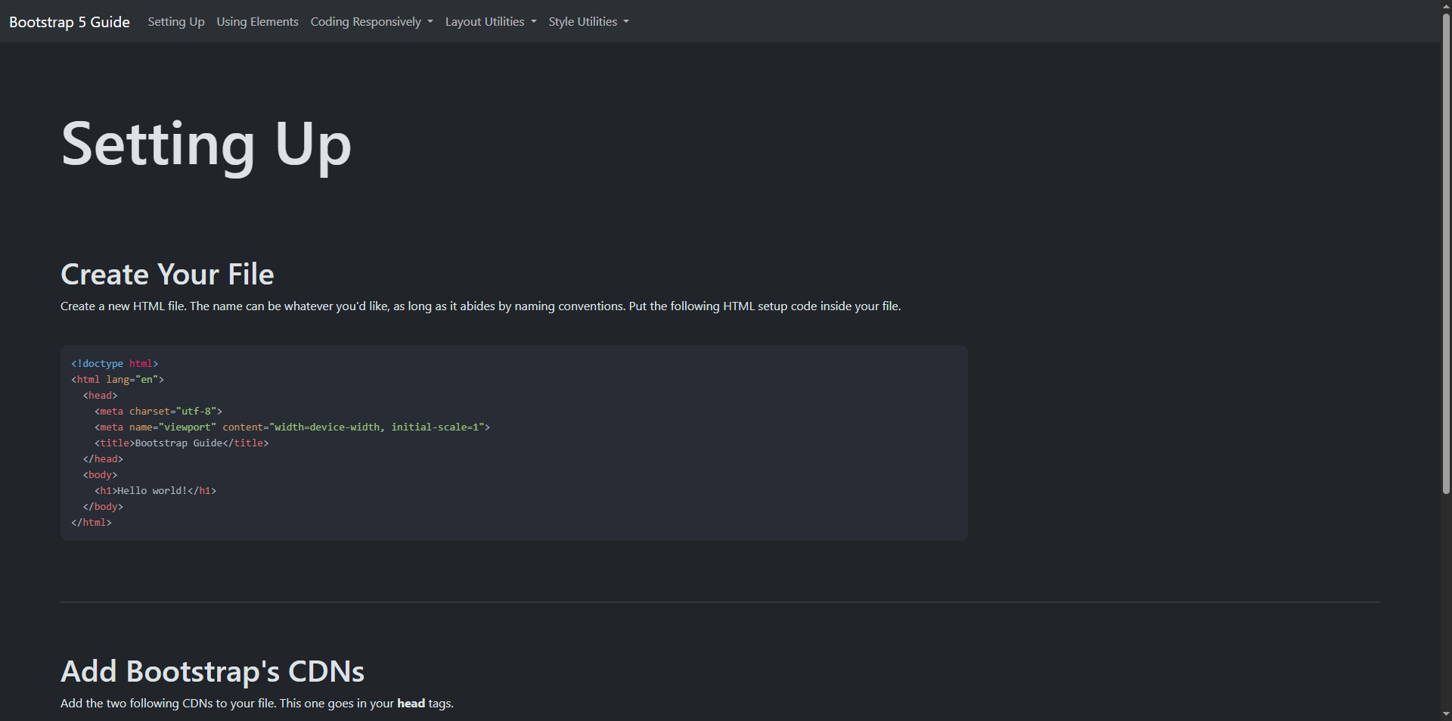Click the scrollbar track below the thumb

(x=1446, y=601)
